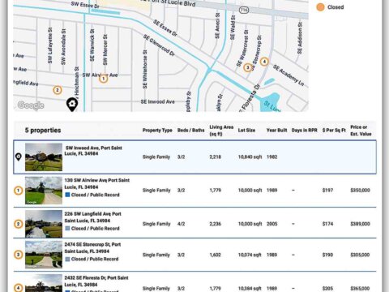Select map marker 3 on Stonecrop St
The image size is (389, 292).
pyautogui.click(x=247, y=67)
